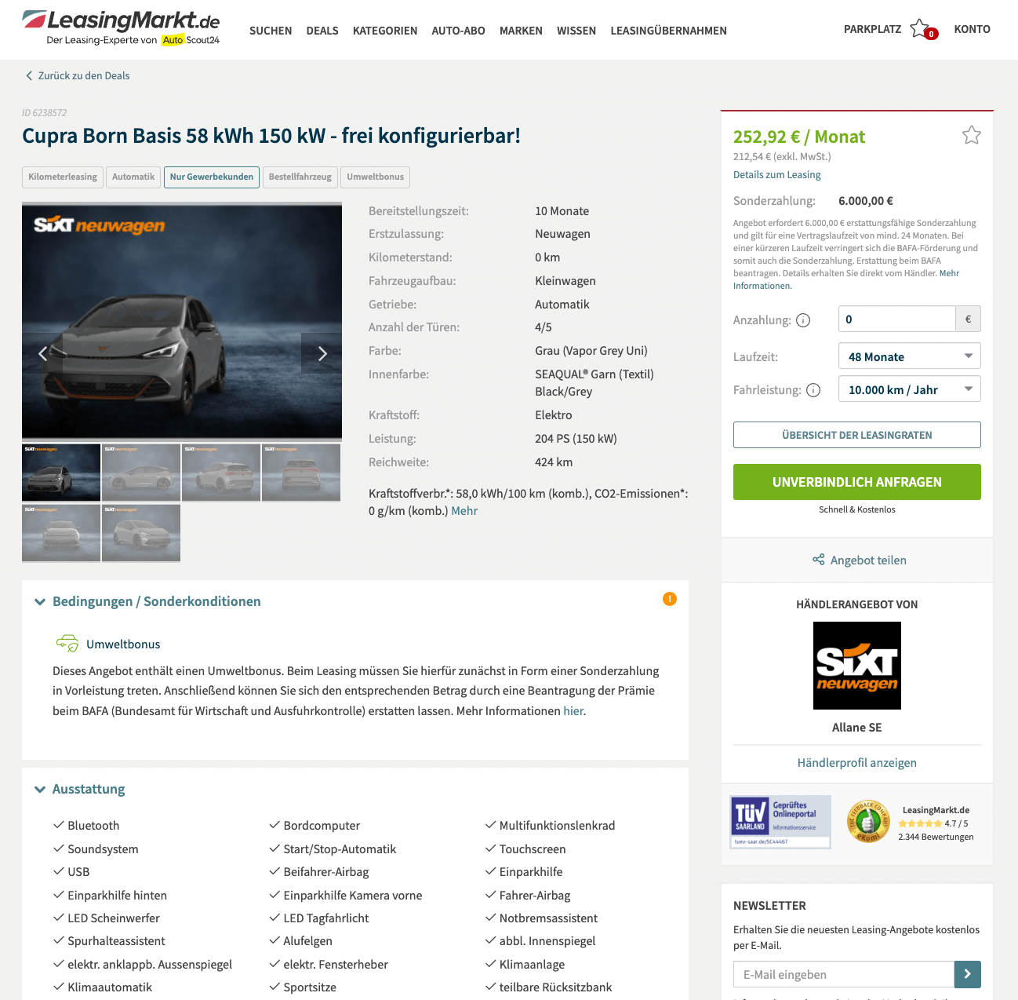
Task: Open the SUCHEN menu
Action: tap(271, 31)
